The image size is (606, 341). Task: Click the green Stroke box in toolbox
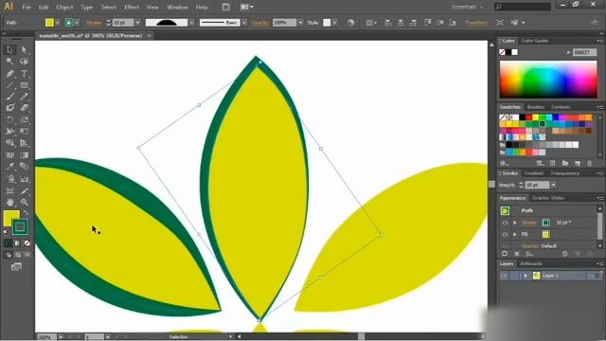20,227
